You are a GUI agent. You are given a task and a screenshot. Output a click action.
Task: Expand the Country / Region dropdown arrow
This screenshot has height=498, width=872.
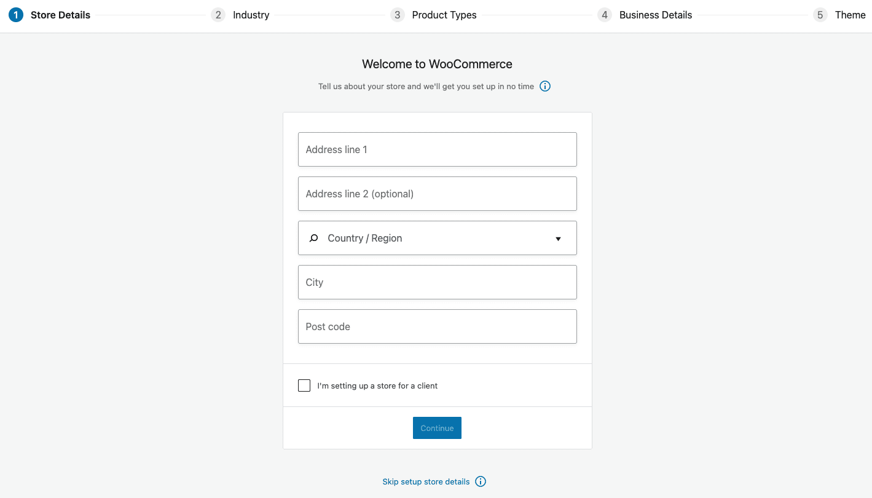click(558, 239)
